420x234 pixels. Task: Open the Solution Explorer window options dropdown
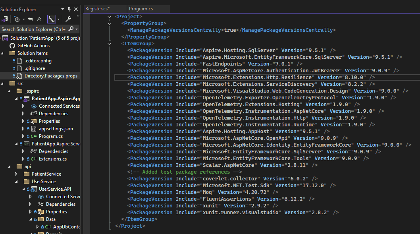tap(63, 9)
